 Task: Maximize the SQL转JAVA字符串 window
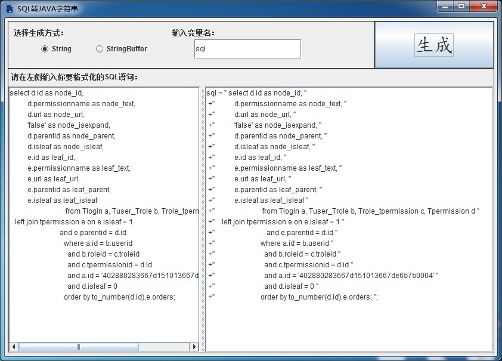(x=461, y=6)
